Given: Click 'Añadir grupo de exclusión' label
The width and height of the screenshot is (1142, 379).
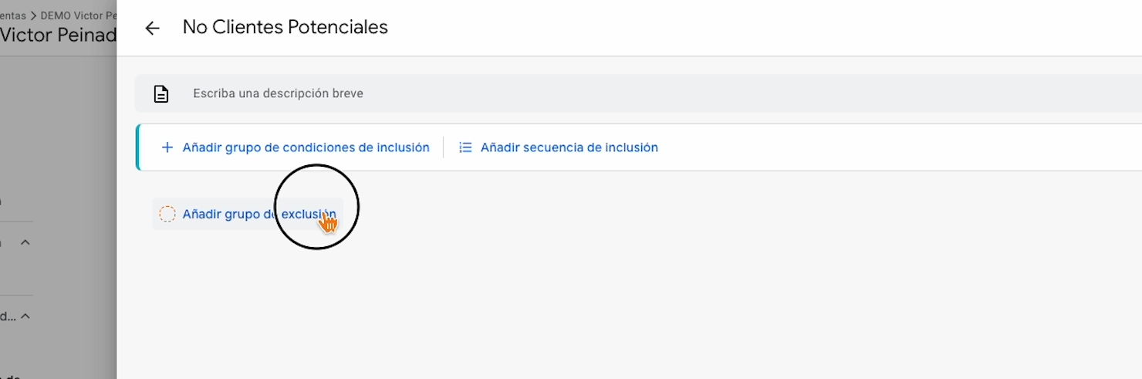Looking at the screenshot, I should (258, 214).
